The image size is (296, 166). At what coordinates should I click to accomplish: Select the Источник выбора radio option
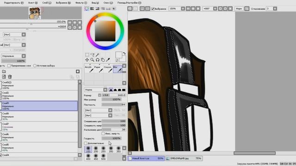coord(35,65)
